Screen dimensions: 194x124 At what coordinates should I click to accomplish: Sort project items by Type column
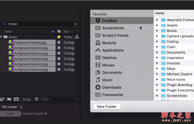[x=66, y=32]
